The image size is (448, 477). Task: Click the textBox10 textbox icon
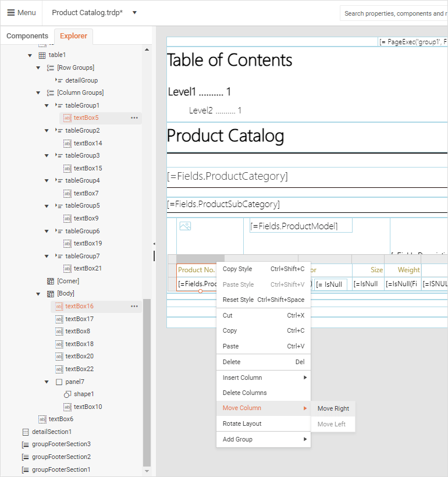coord(67,407)
